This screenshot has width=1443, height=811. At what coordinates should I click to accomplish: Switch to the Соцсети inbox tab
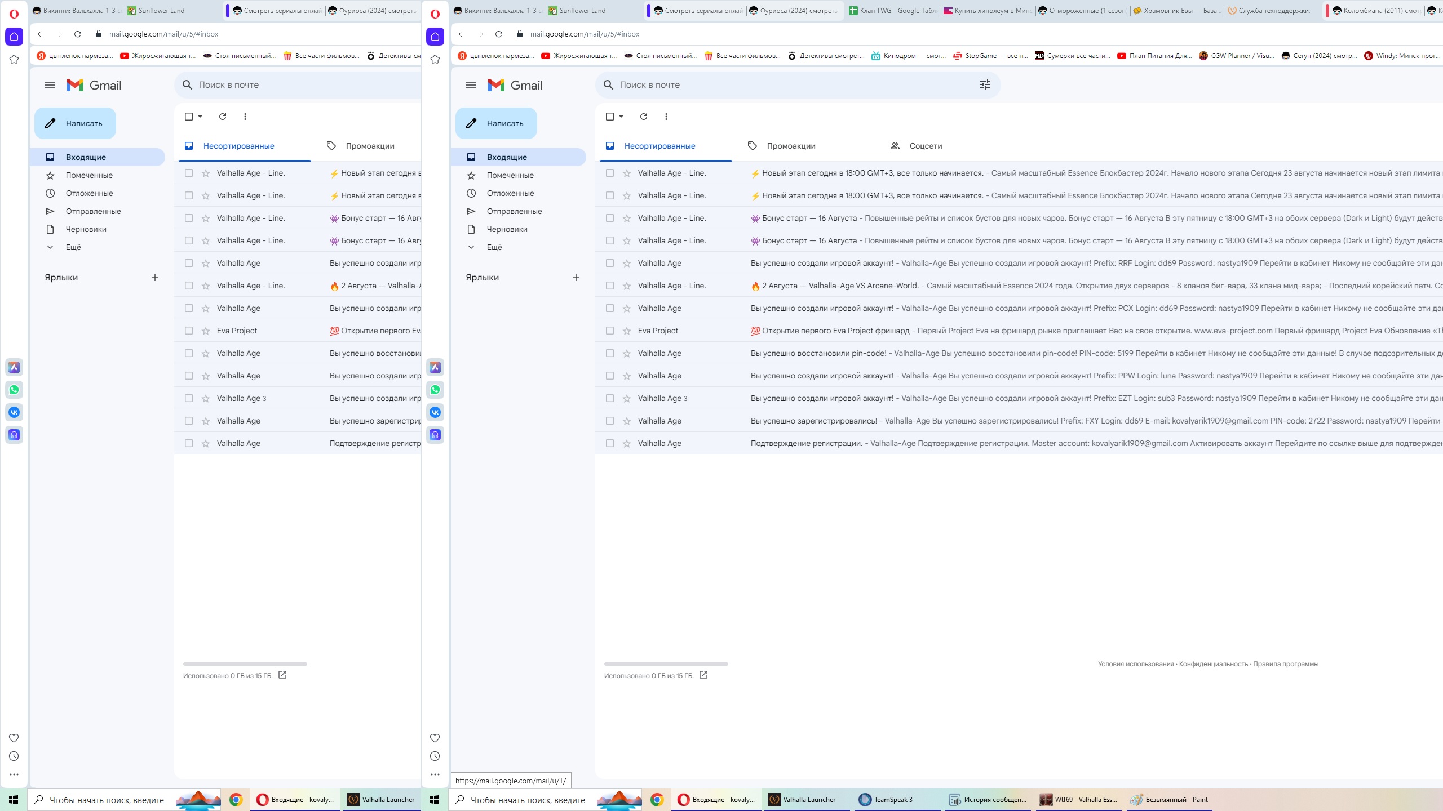point(925,146)
